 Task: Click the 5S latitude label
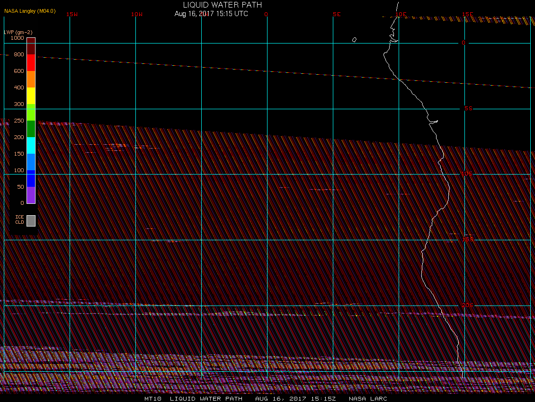pyautogui.click(x=468, y=108)
